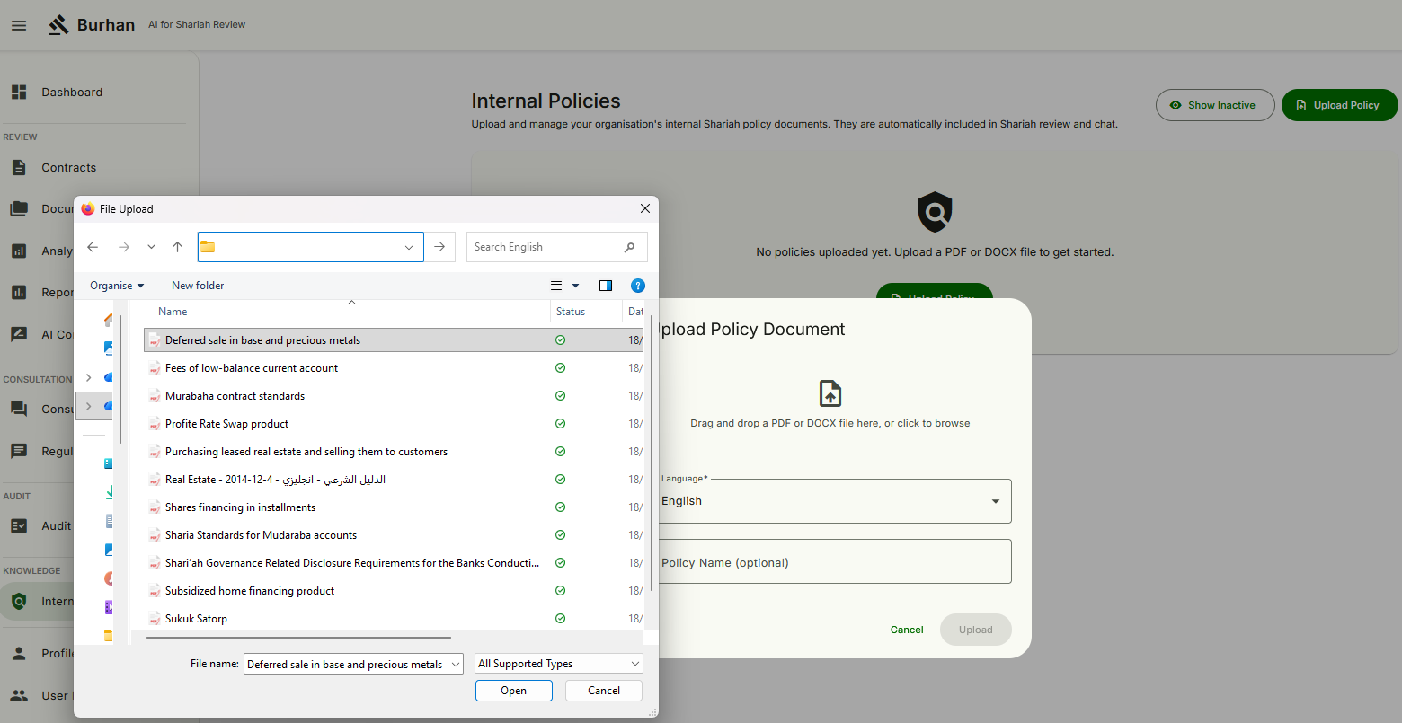Select file Deferred sale in base and precious metals
This screenshot has width=1402, height=723.
click(x=393, y=340)
